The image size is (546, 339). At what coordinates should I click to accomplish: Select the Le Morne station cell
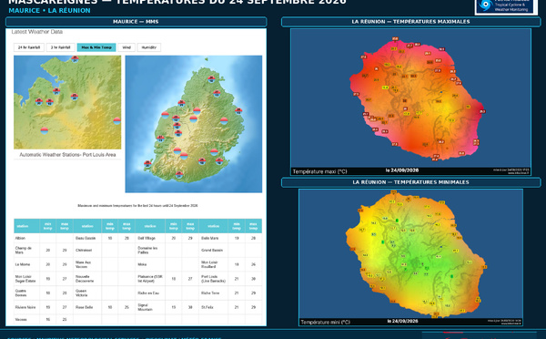pos(26,264)
